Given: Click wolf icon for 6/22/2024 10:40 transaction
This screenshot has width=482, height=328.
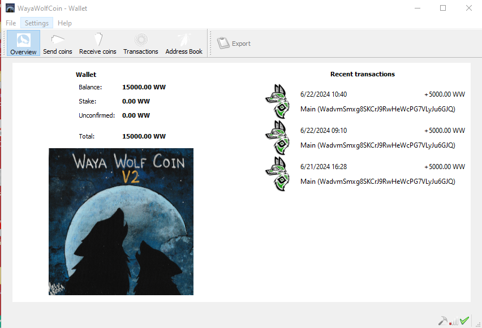Looking at the screenshot, I should point(278,101).
